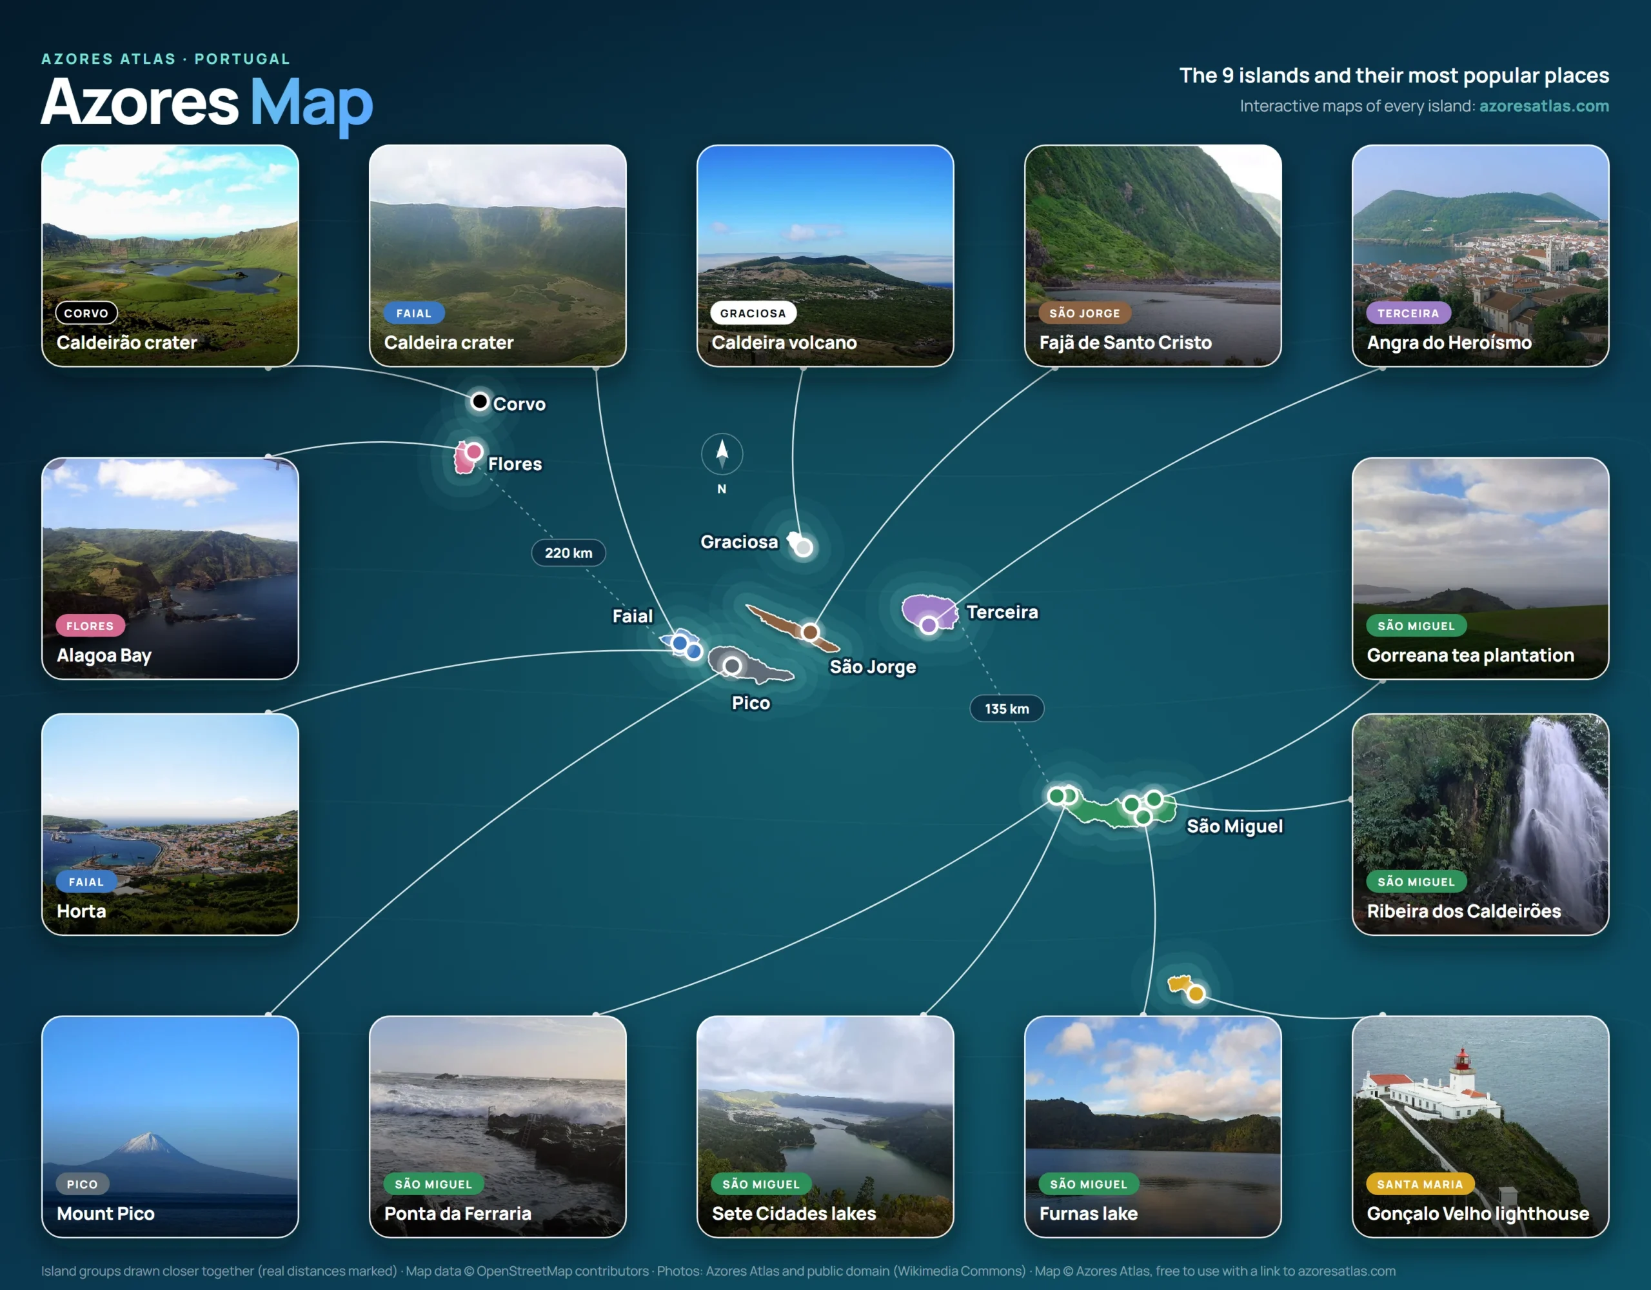Open the Caldeirão crater Corvo card
Image resolution: width=1651 pixels, height=1290 pixels.
tap(170, 255)
